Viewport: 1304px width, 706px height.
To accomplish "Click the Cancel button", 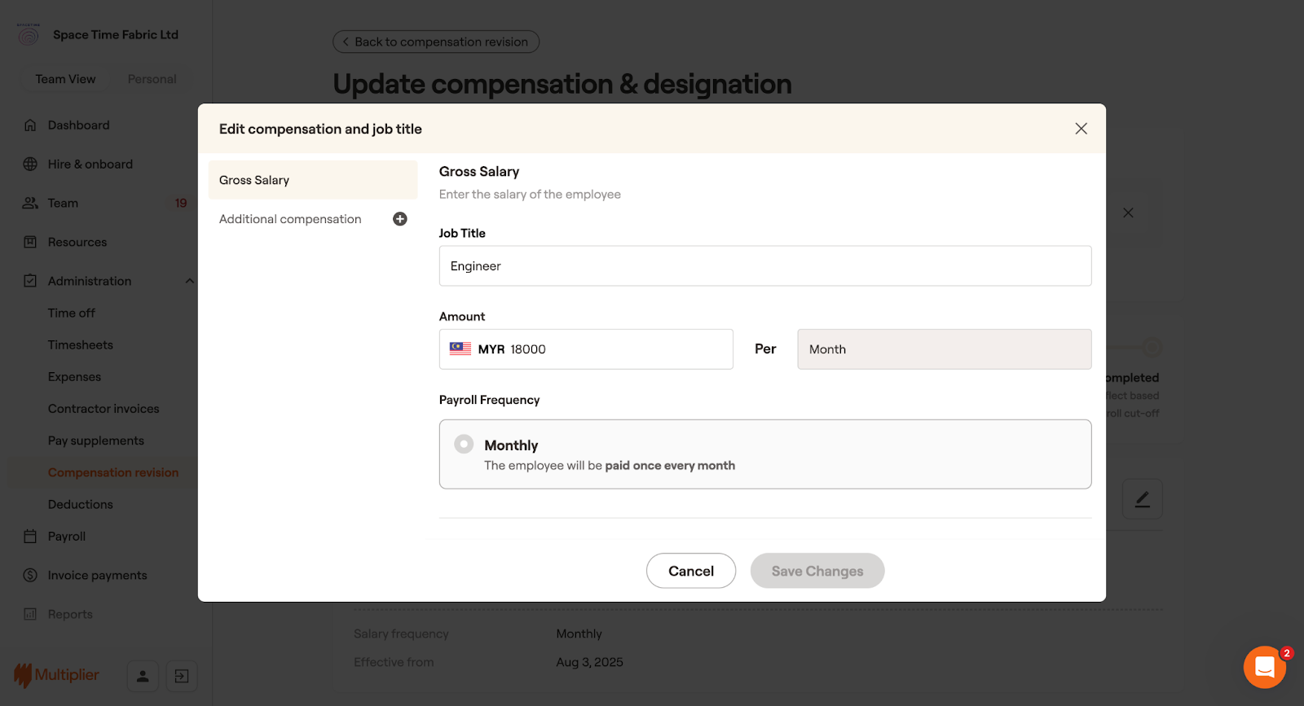I will click(690, 571).
